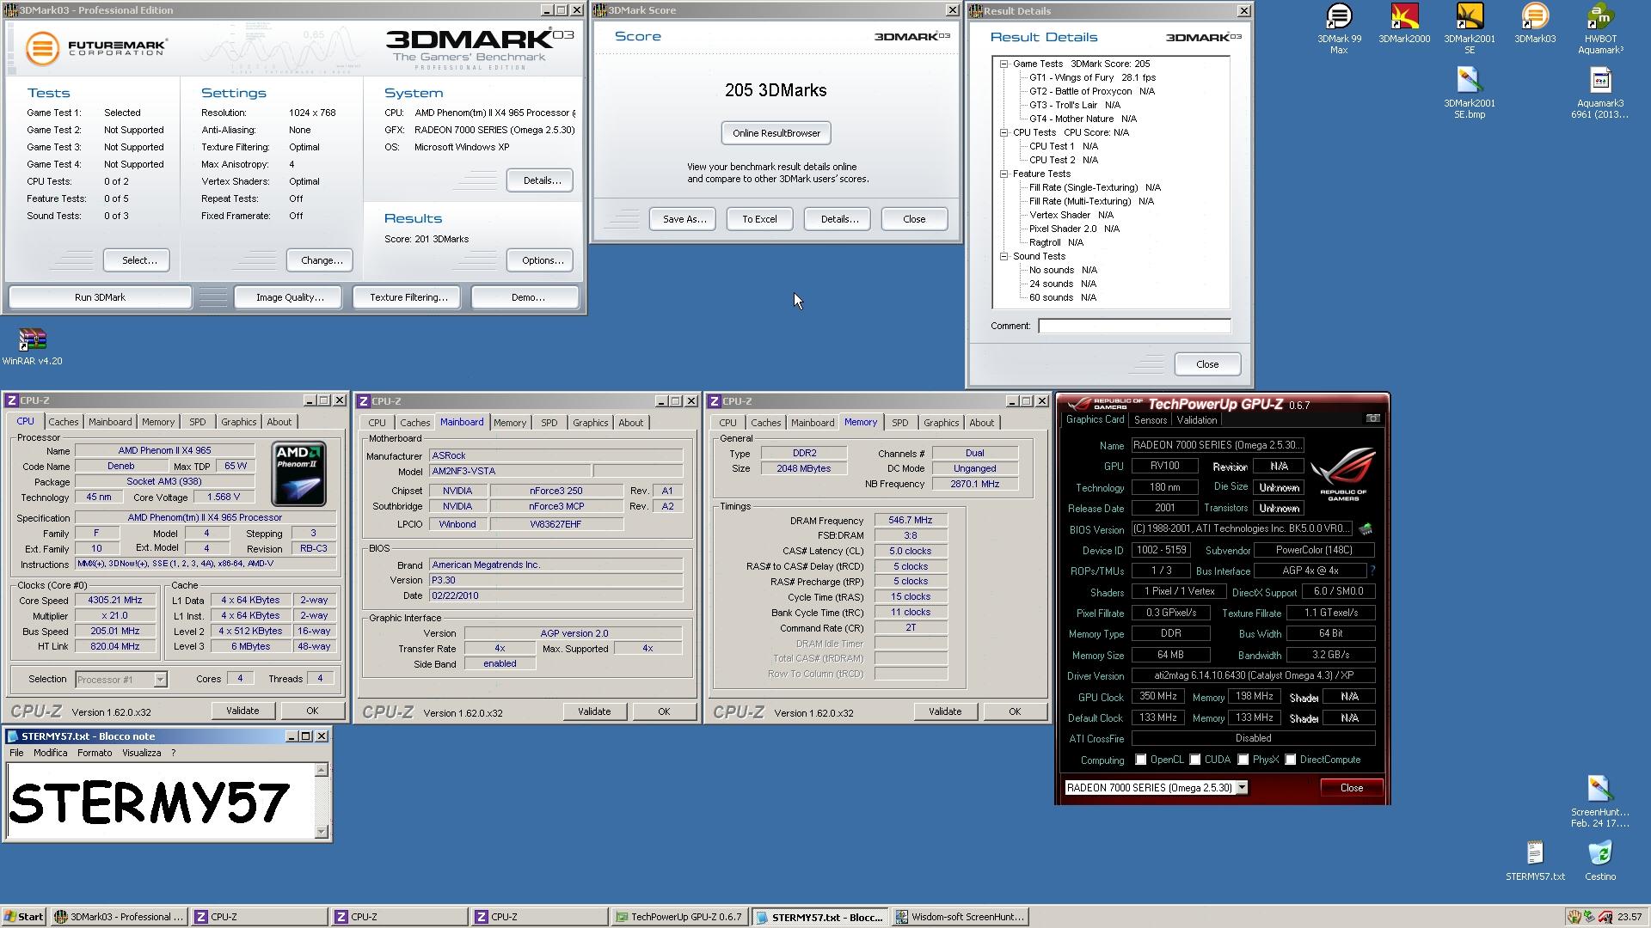Switch to 3DMark03 Professional taskbar item
The height and width of the screenshot is (928, 1651).
pos(119,917)
